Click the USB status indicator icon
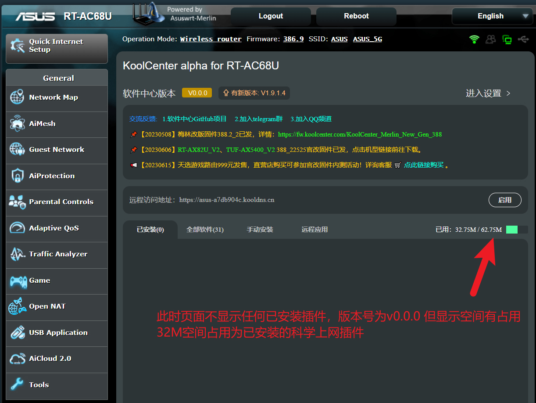Screen dimensions: 536x403 [524, 39]
